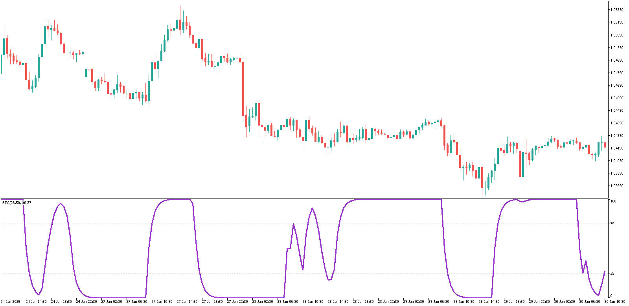
Task: Click the 1.04990 price label
Action: tap(617, 48)
